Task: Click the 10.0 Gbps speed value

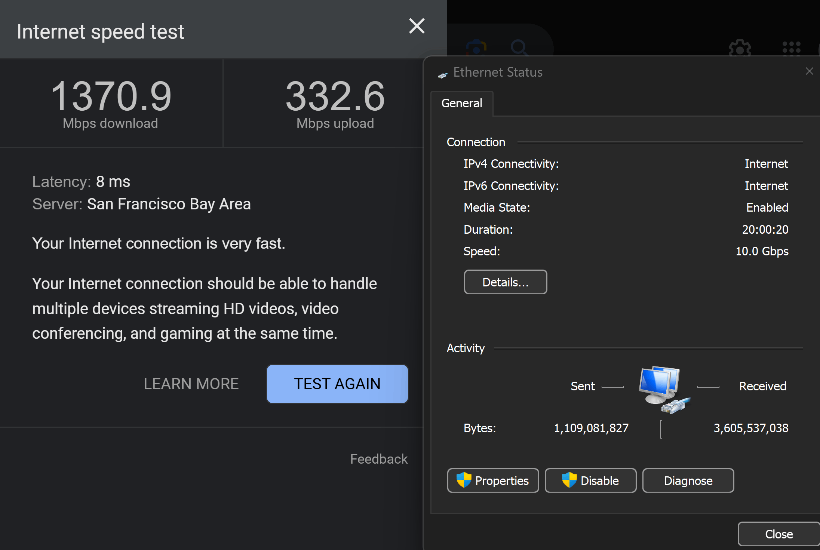Action: (x=762, y=251)
